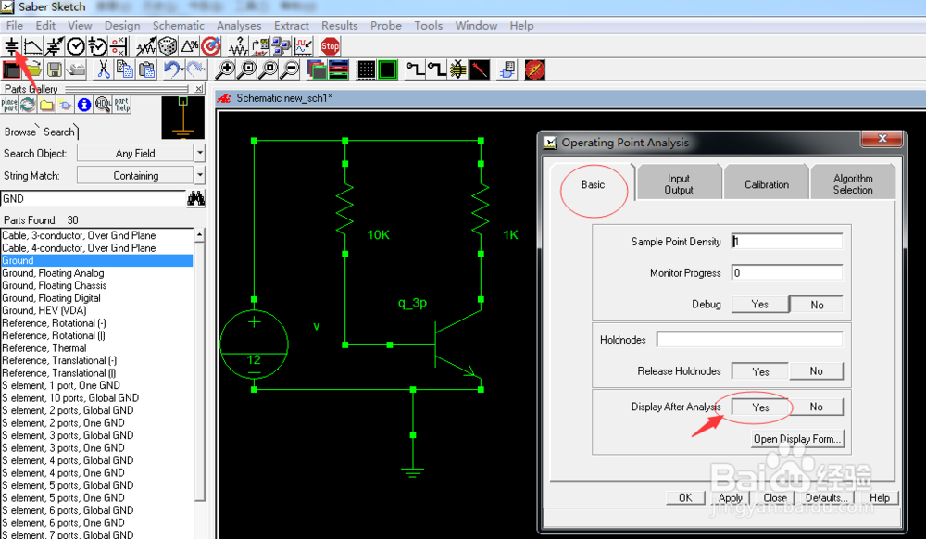Click the Close button in dialog
The image size is (926, 539).
[775, 497]
